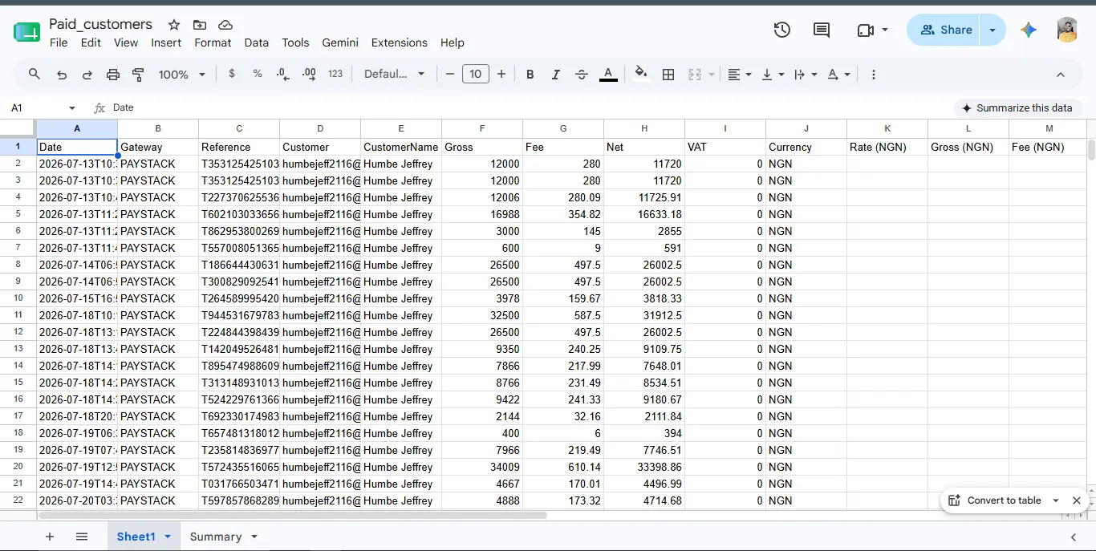Click the Redo arrow
1096x551 pixels.
click(87, 75)
